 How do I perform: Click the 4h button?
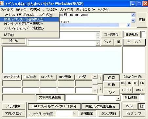(x=129, y=83)
